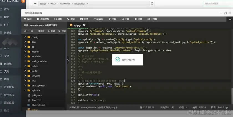
Task: Fold the function block at line 121
Action: click(76, 84)
